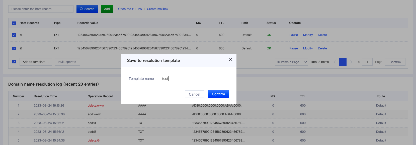Pause the first TXT record
This screenshot has height=145, width=416.
pyautogui.click(x=294, y=35)
